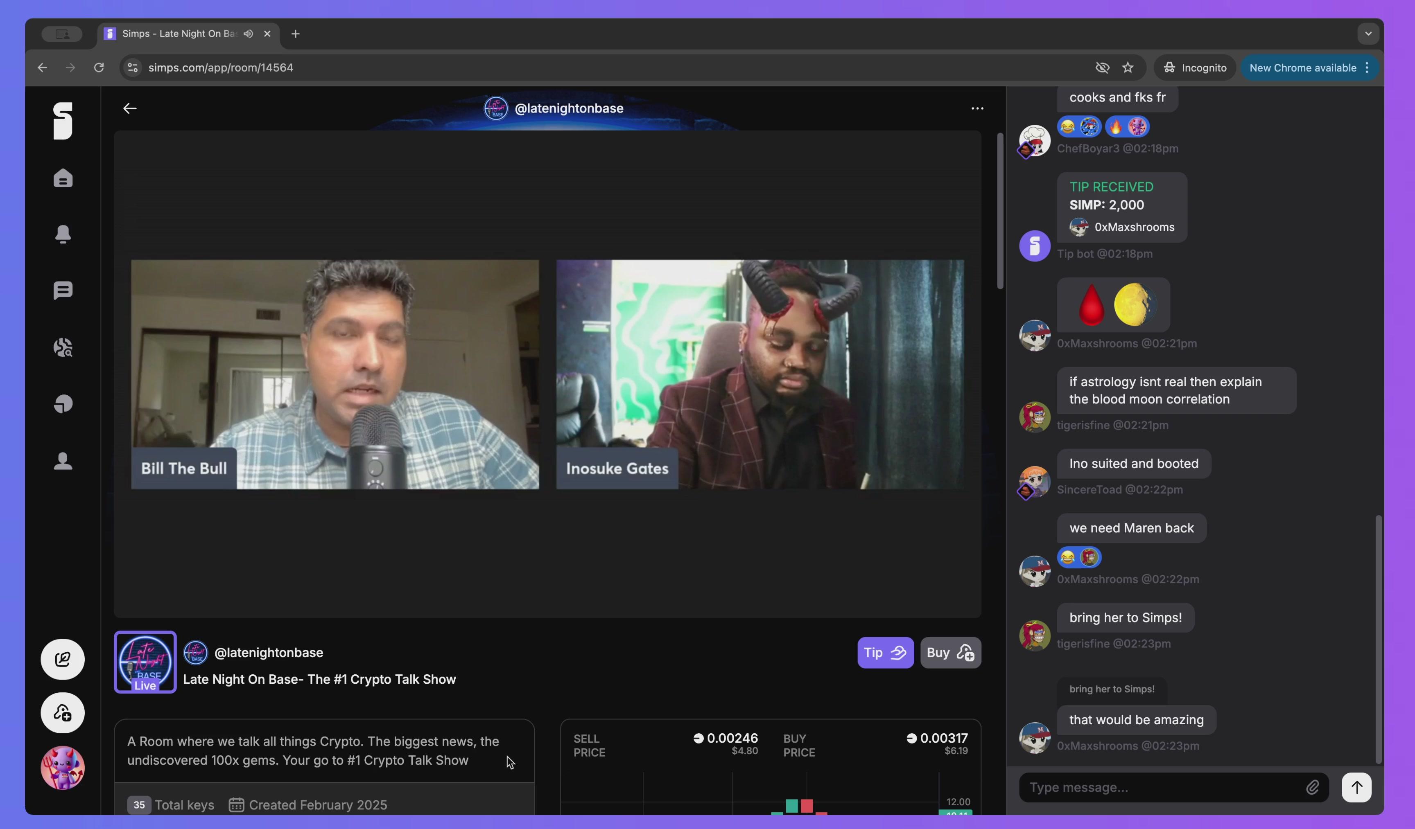This screenshot has width=1415, height=829.
Task: Open Chrome three-dot menu
Action: click(x=1367, y=68)
